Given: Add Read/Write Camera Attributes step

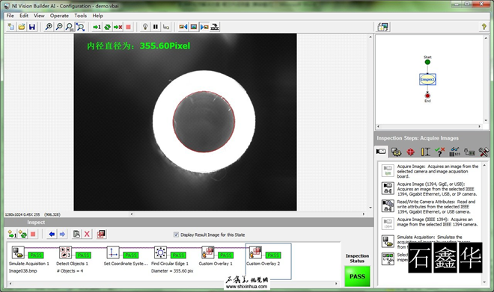Looking at the screenshot, I should [430, 207].
